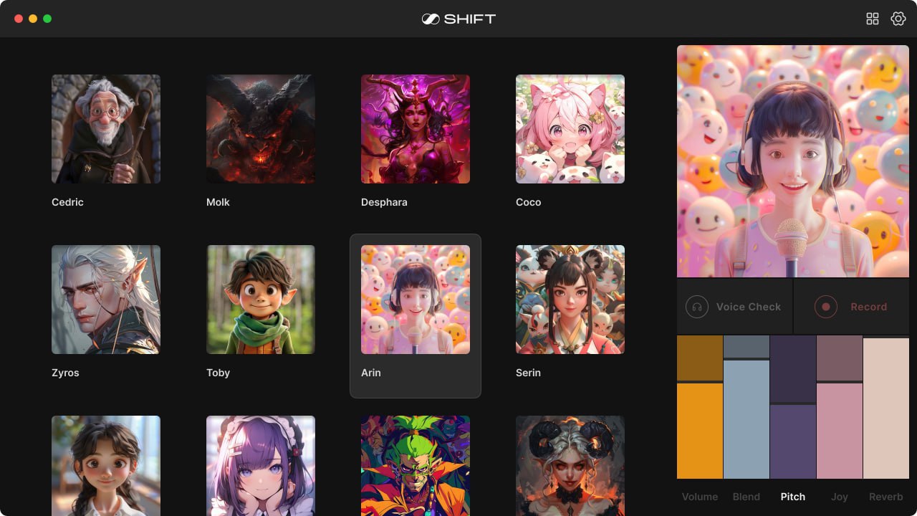Click the red Record circle icon
The height and width of the screenshot is (516, 917).
(825, 307)
